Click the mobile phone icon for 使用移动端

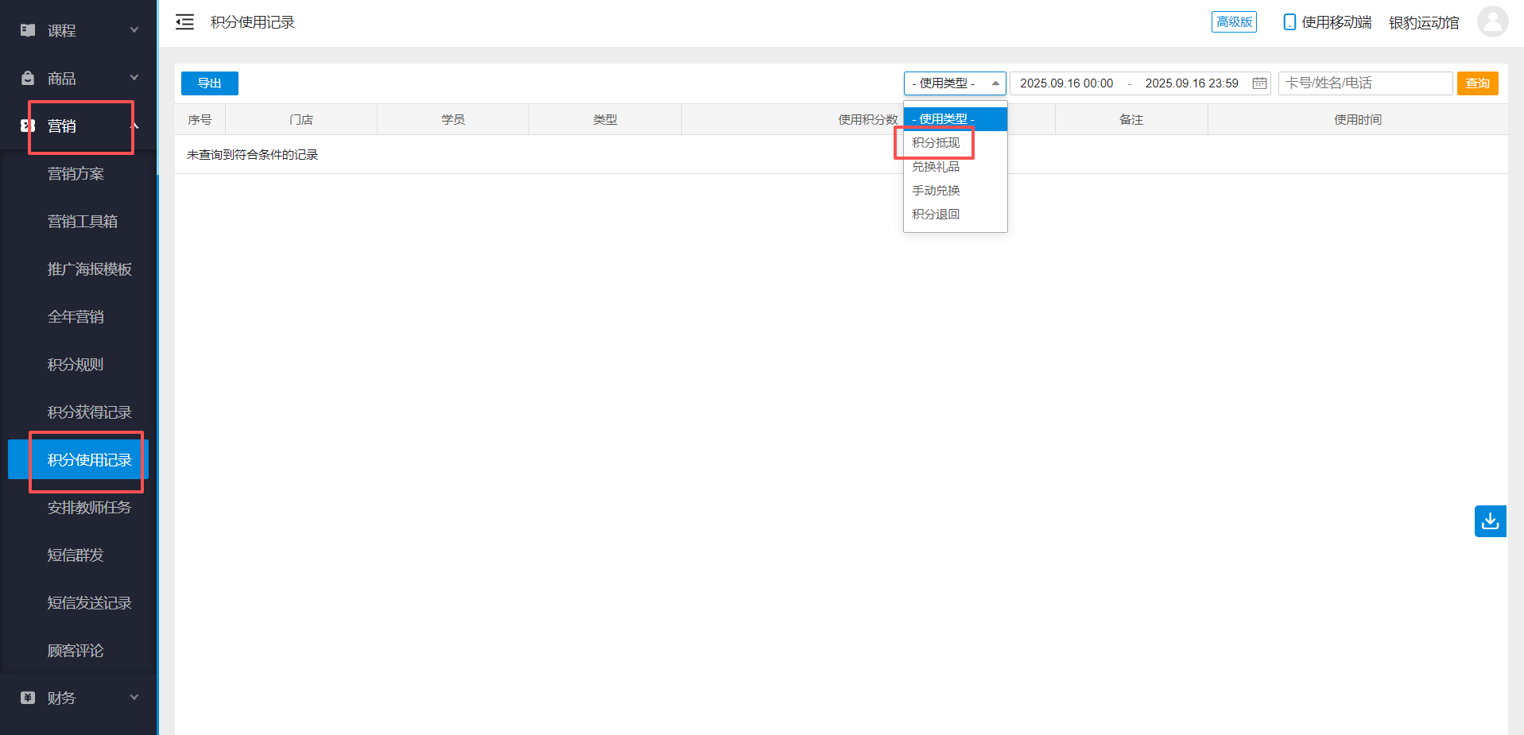click(x=1289, y=22)
